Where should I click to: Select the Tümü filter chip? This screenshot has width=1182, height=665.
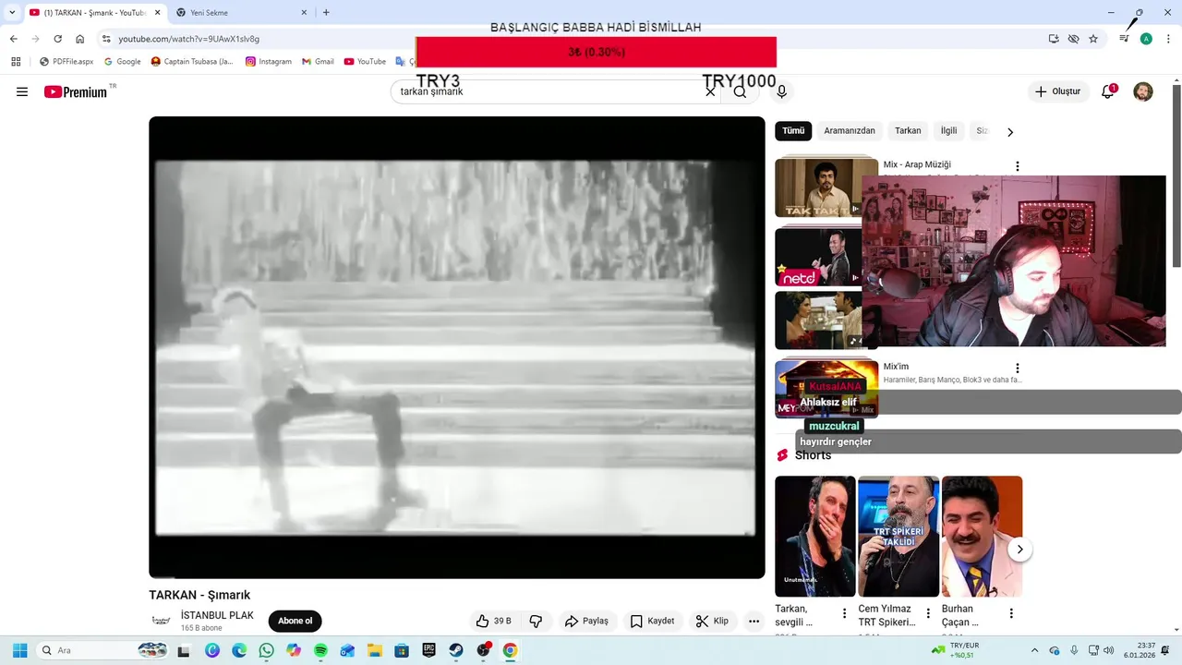(x=793, y=131)
